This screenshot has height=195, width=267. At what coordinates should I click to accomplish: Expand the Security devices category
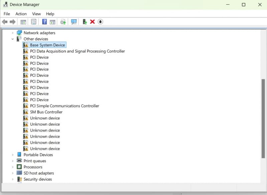click(x=13, y=179)
